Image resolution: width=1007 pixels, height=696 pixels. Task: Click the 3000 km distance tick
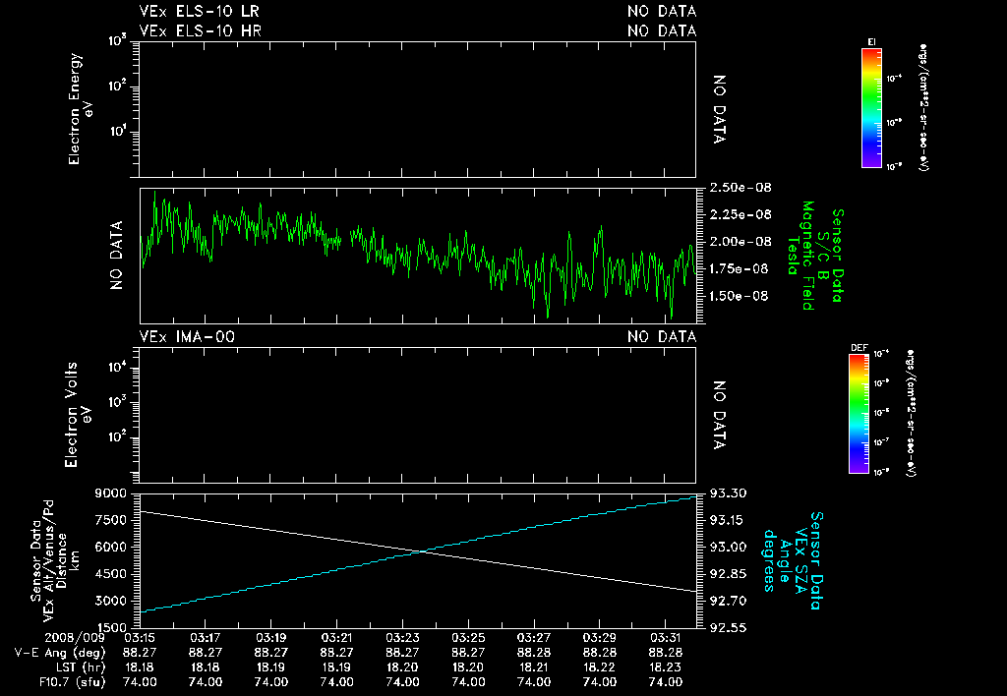110,601
